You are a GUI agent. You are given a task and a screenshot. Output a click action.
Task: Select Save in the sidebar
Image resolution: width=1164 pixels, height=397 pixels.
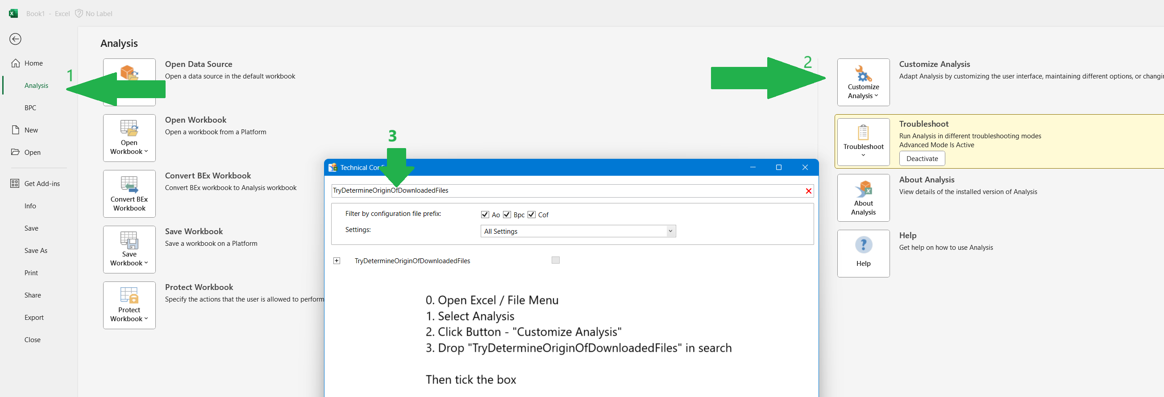[31, 228]
